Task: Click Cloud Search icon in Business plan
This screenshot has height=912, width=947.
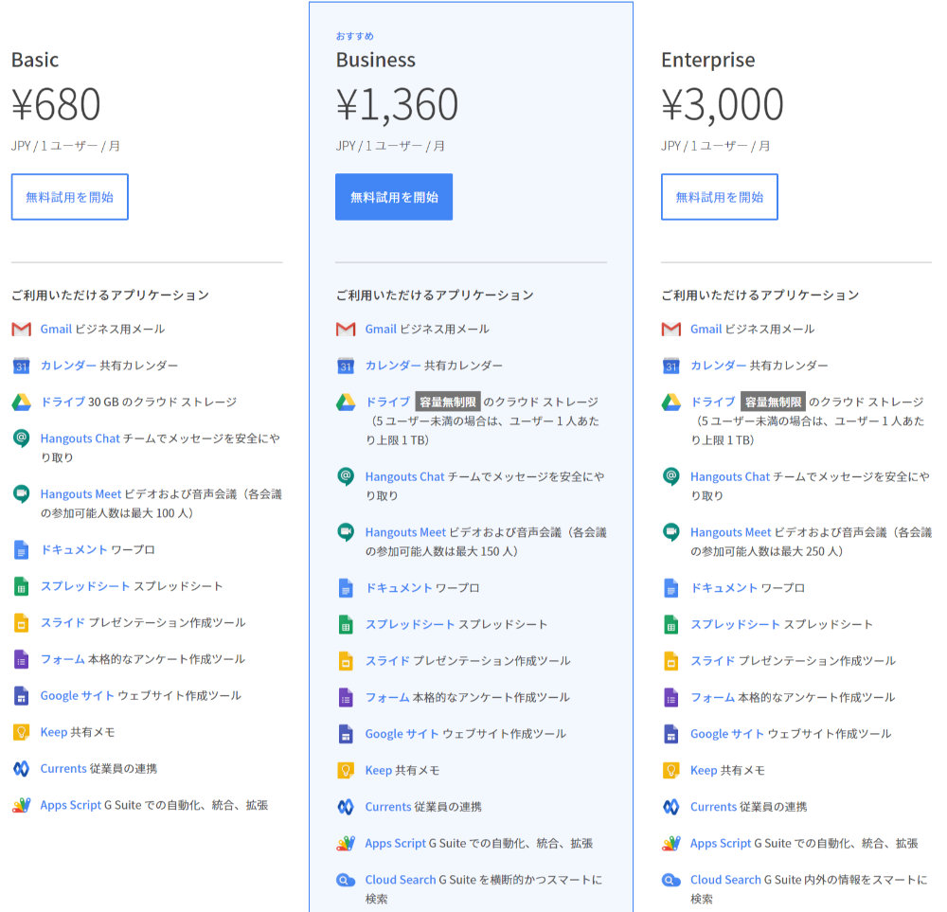Action: click(346, 880)
